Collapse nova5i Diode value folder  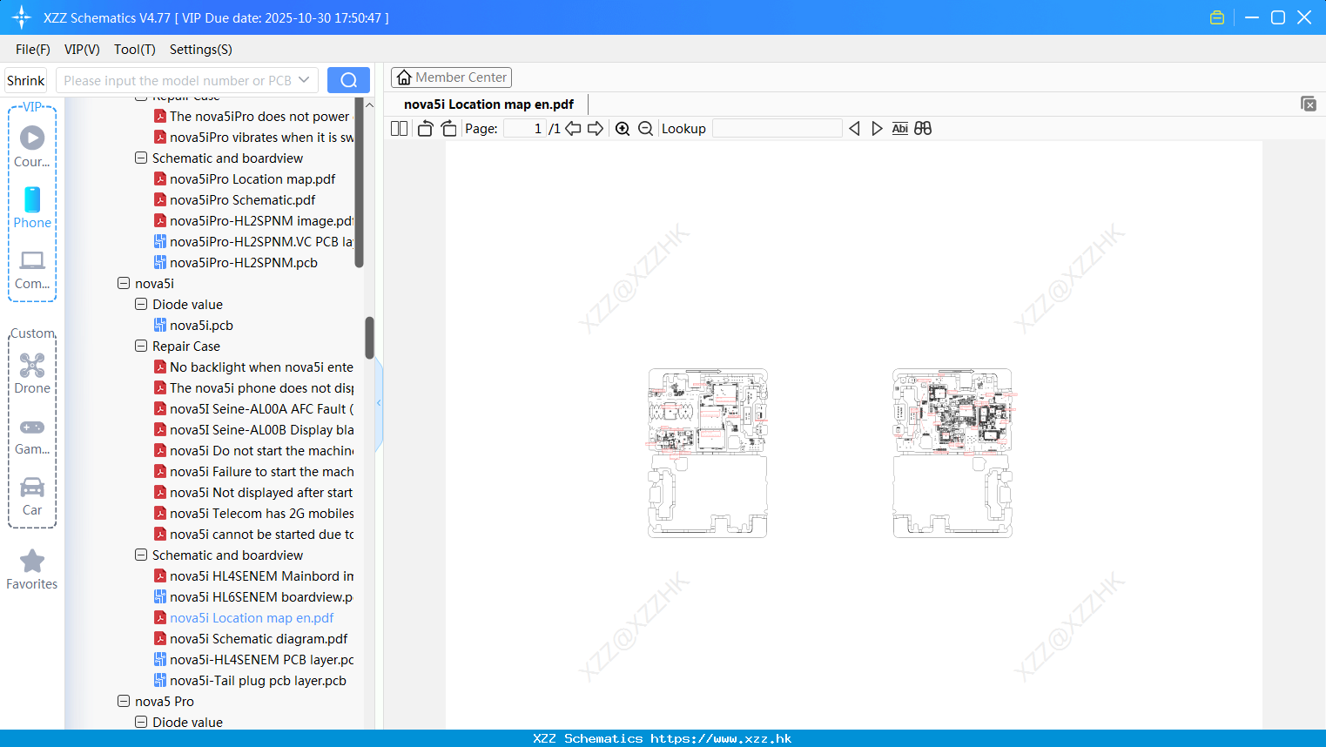click(x=141, y=305)
